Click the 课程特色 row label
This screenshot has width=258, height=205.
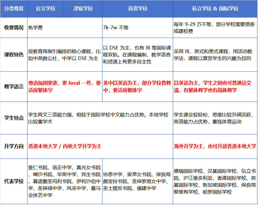(14, 56)
